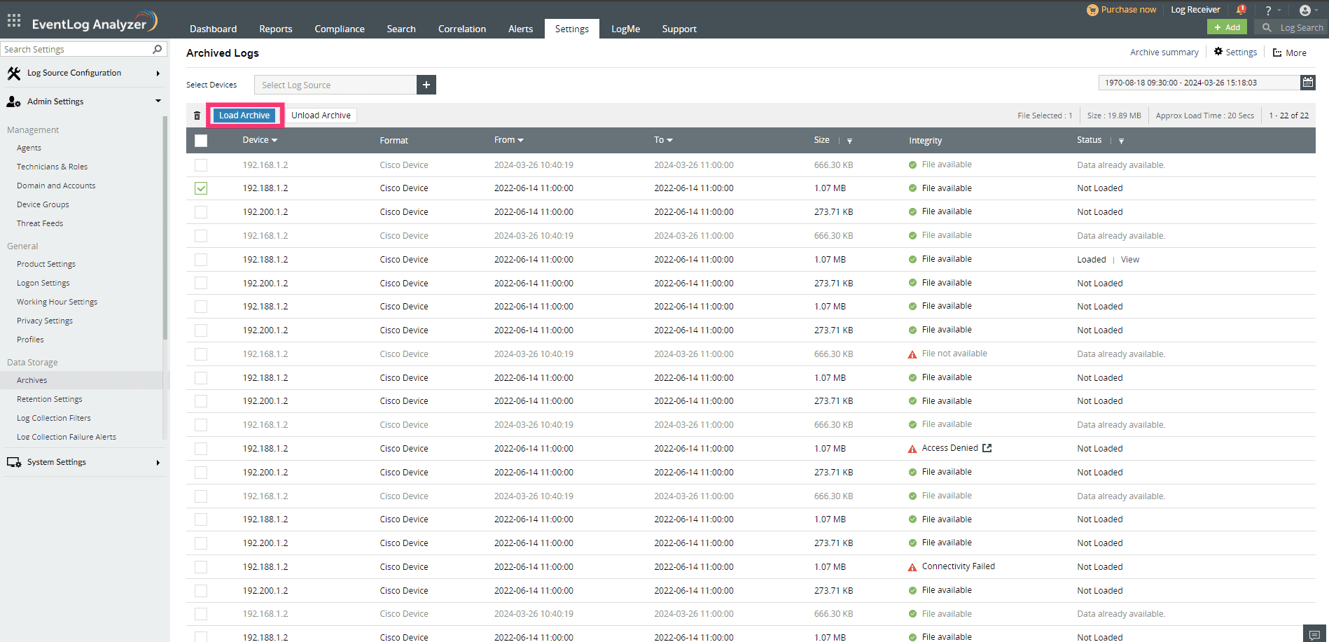Click the search settings magnifier icon
The height and width of the screenshot is (642, 1329).
click(158, 49)
